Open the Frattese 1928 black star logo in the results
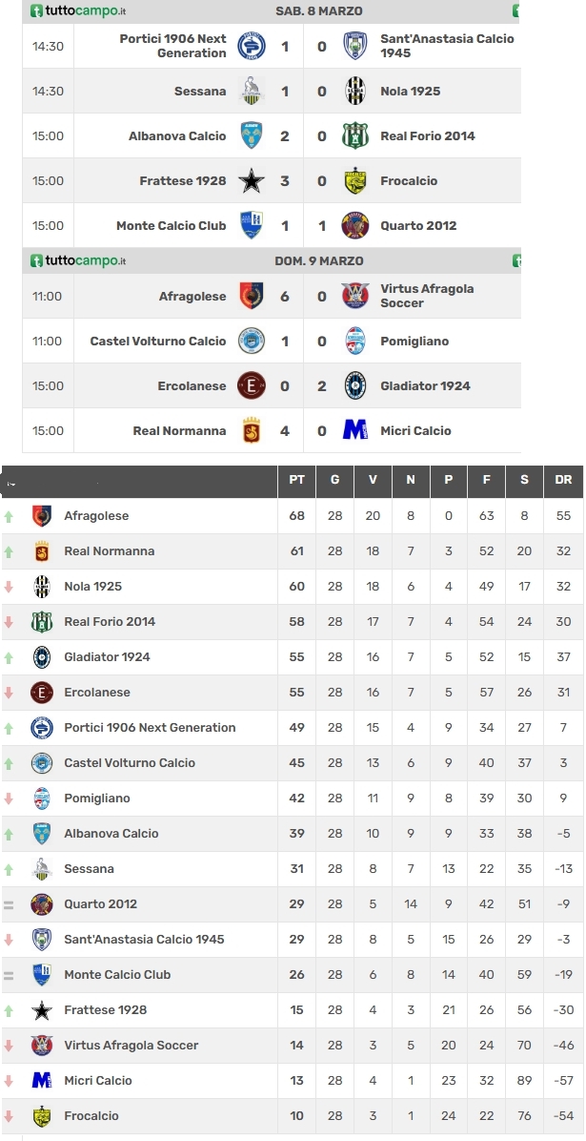Image resolution: width=586 pixels, height=1141 pixels. 252,180
